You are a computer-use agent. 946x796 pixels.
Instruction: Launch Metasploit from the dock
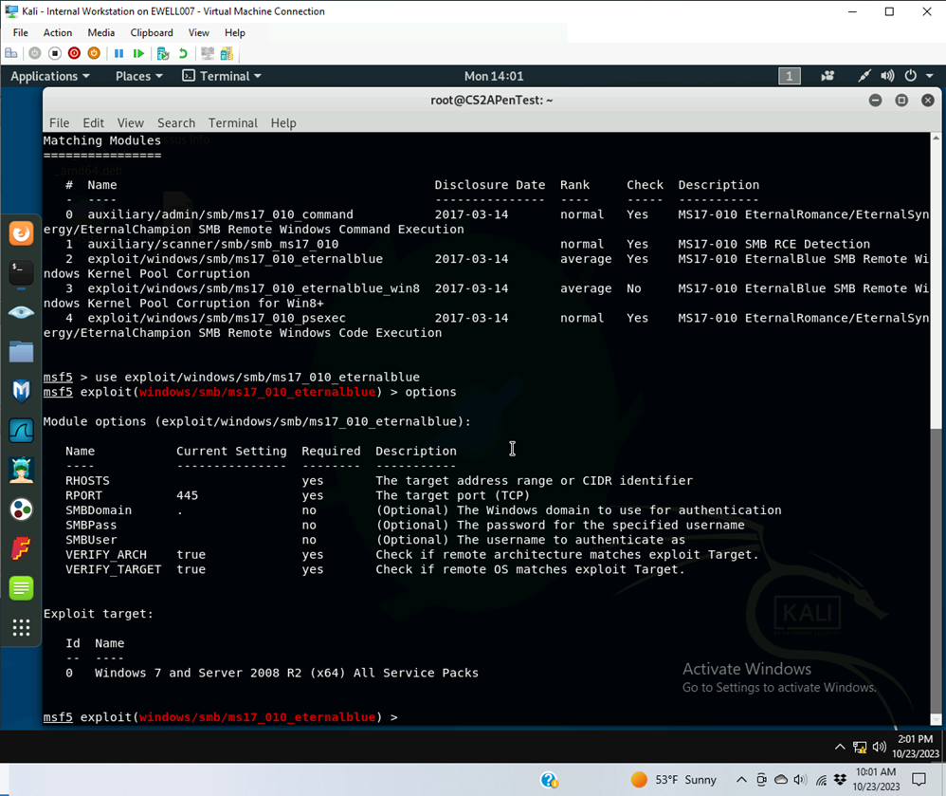pyautogui.click(x=21, y=391)
